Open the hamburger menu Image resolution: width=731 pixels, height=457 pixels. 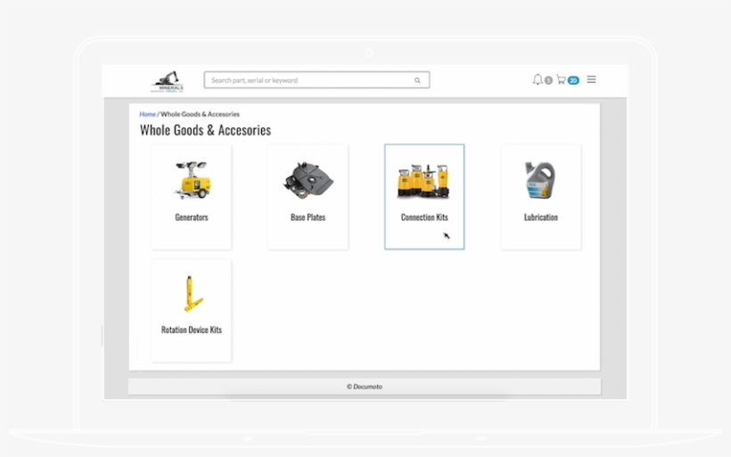[x=591, y=79]
